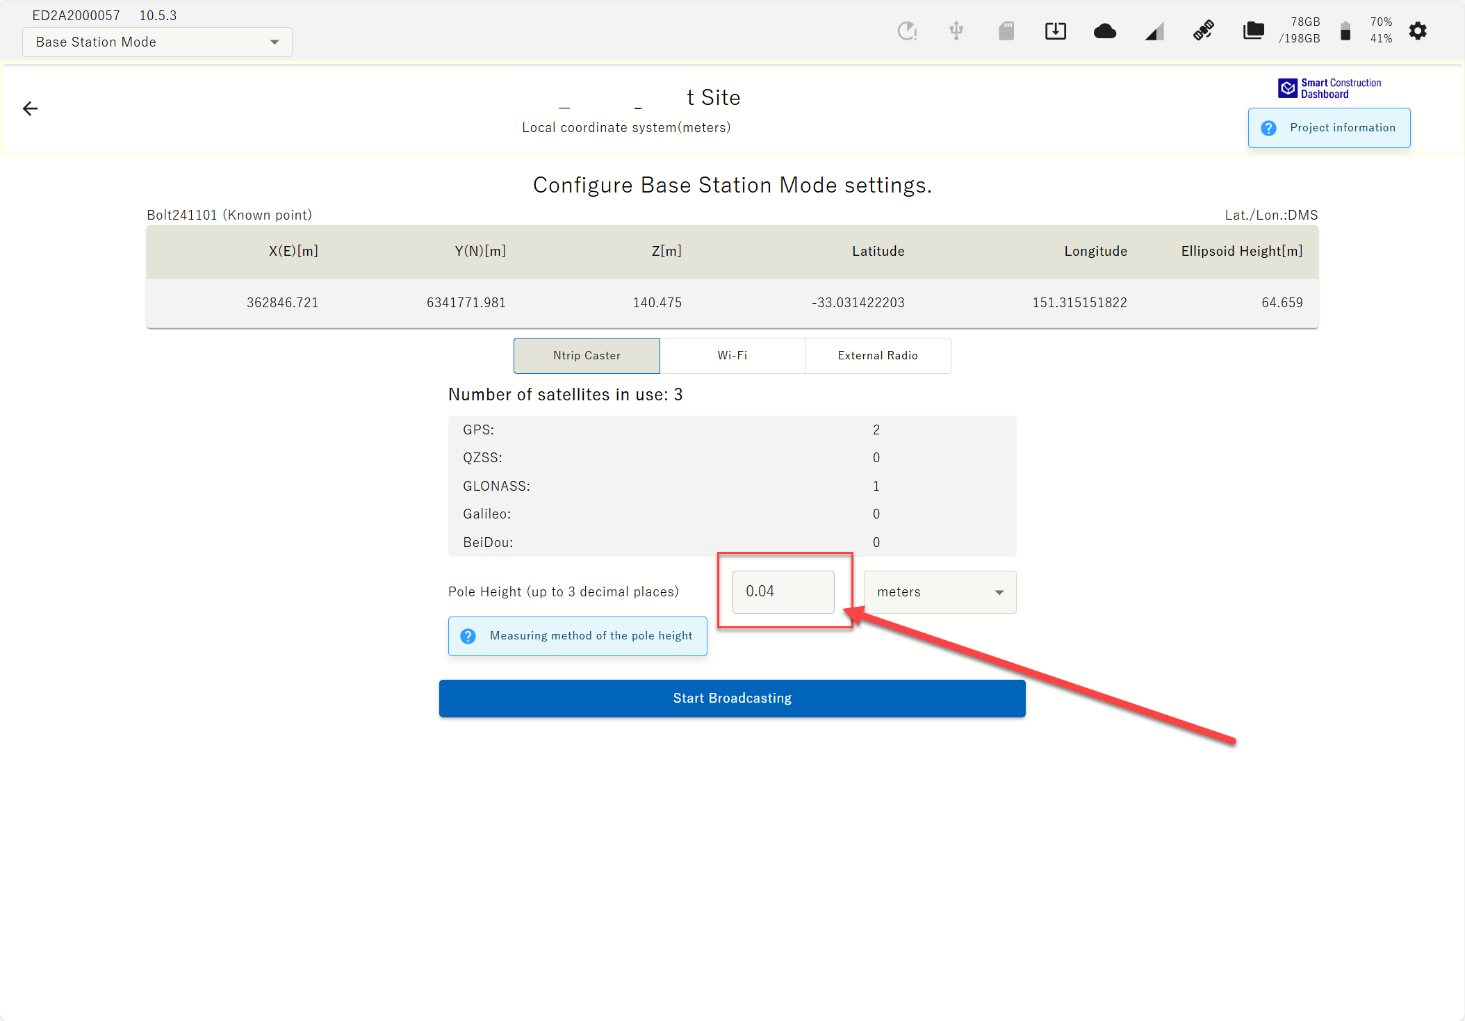Click the Z value 140.475

point(657,303)
